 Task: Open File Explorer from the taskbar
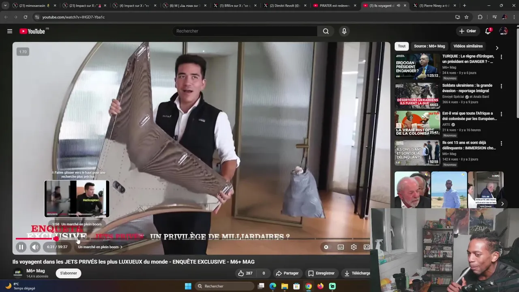(285, 286)
